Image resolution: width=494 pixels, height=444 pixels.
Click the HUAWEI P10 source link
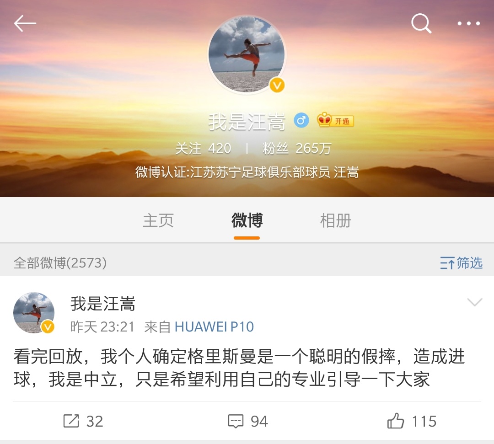214,327
